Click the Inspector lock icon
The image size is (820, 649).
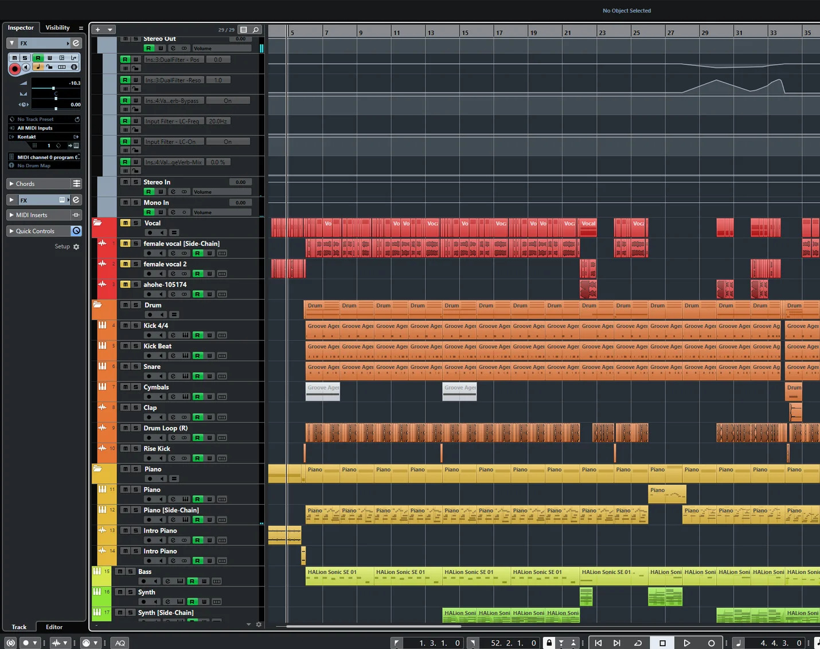point(50,67)
